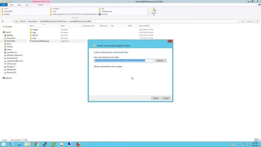Click the Browse... button

click(x=160, y=60)
